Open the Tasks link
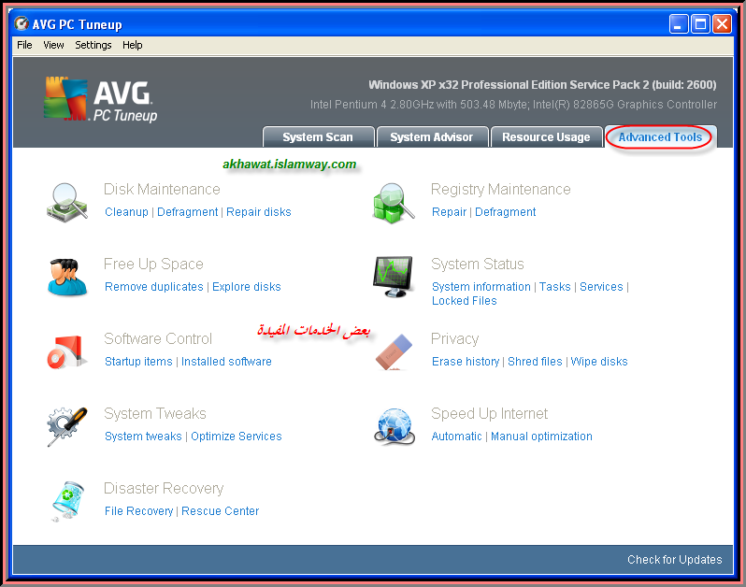Image resolution: width=746 pixels, height=587 pixels. click(554, 287)
